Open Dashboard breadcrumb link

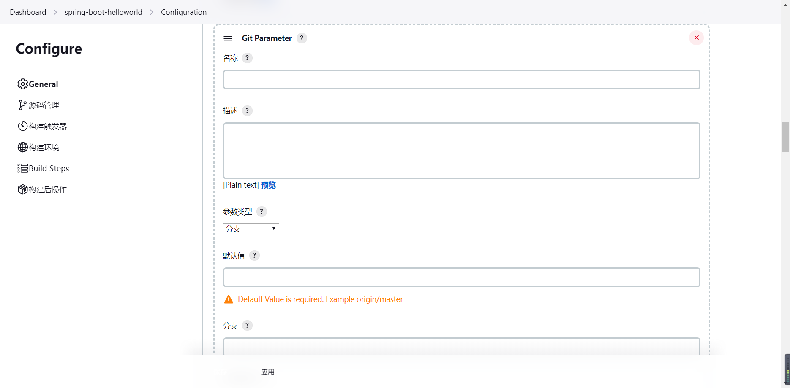tap(28, 12)
